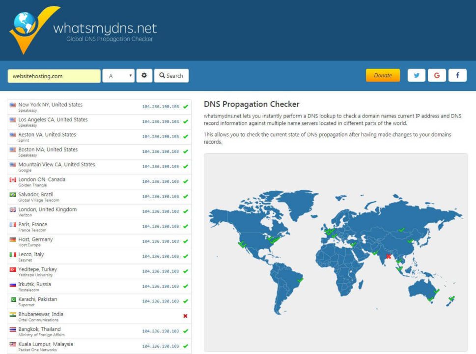This screenshot has width=476, height=354.
Task: Click the Turkey flag beside Yeditepe
Action: (x=11, y=269)
